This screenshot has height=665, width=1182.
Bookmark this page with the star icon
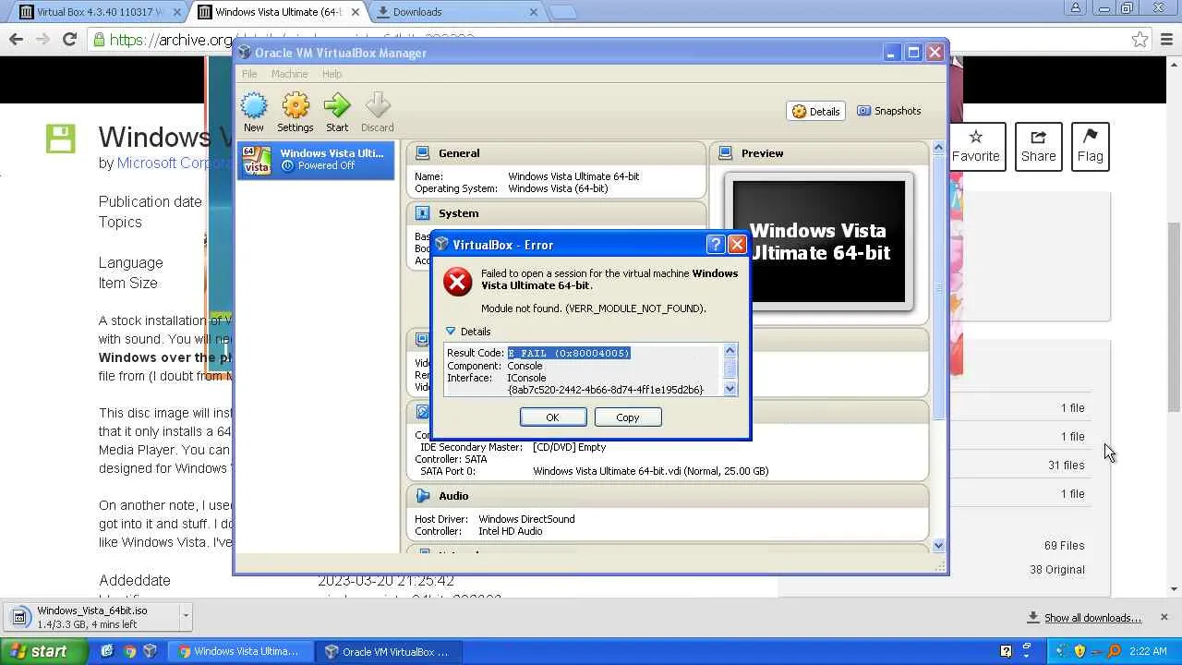point(1140,40)
